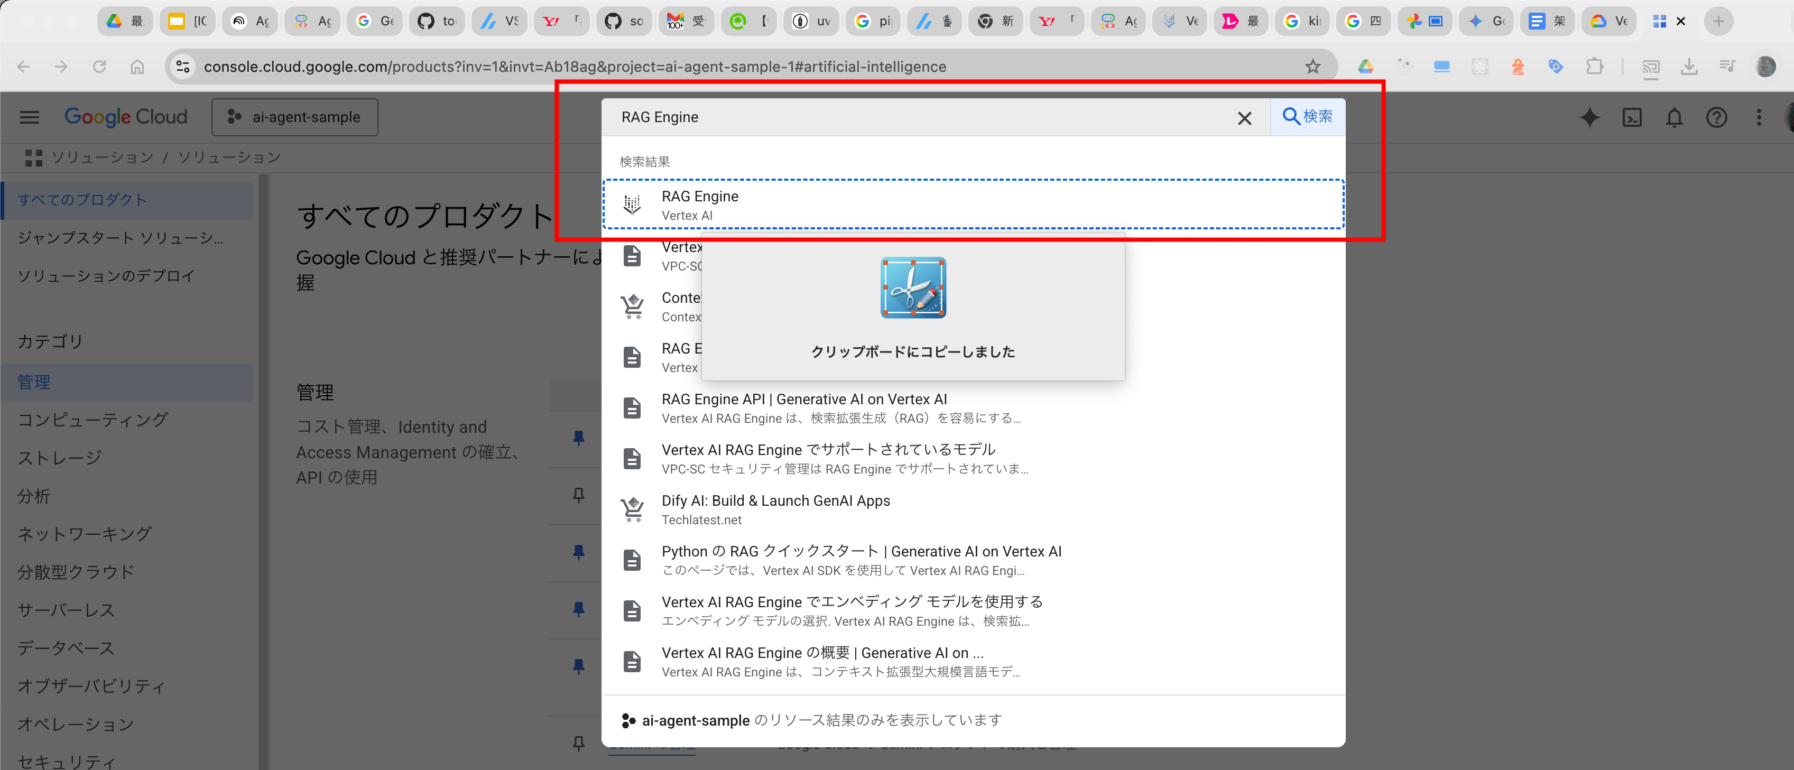Switch to the GitHub 'so' tab
This screenshot has height=770, width=1794.
(624, 22)
